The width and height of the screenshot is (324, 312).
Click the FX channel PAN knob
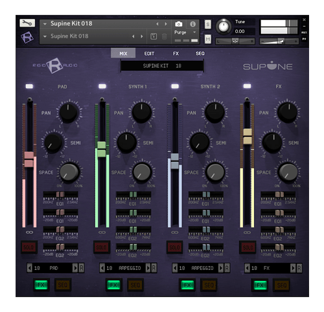click(x=287, y=113)
